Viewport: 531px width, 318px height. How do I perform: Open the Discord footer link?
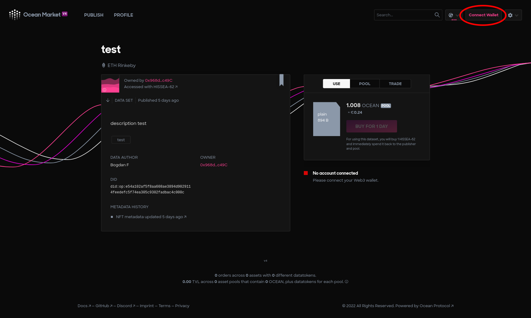coord(126,306)
